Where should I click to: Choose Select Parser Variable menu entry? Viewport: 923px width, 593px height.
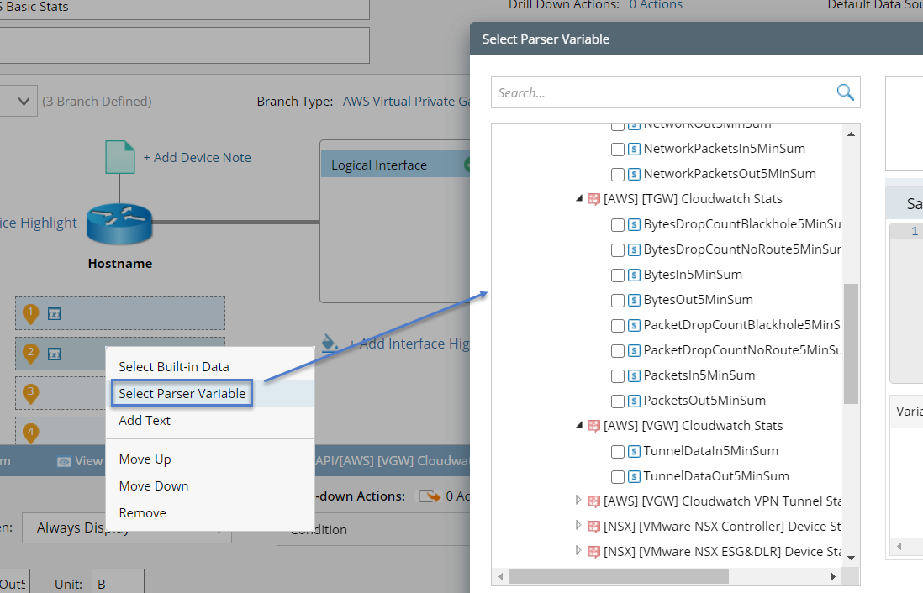tap(182, 394)
